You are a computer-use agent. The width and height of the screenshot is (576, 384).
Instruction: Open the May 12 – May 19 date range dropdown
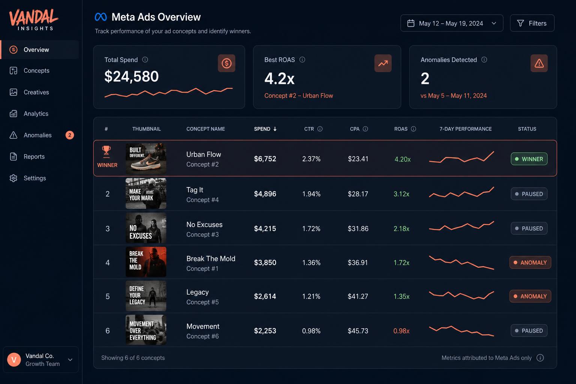[x=452, y=23]
